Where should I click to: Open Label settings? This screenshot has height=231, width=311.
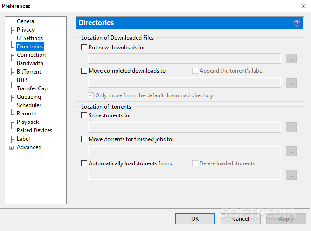pyautogui.click(x=23, y=139)
